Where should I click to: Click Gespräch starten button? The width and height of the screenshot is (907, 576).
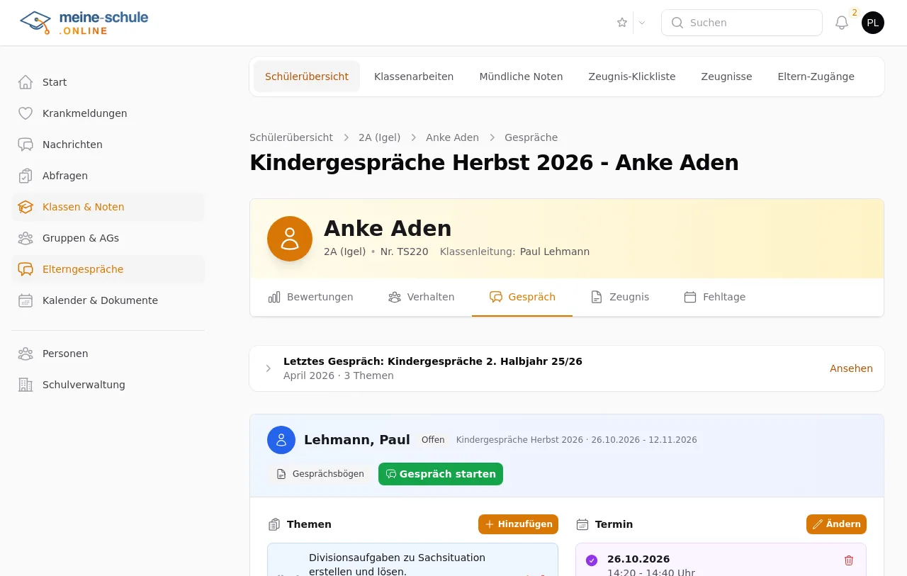441,474
